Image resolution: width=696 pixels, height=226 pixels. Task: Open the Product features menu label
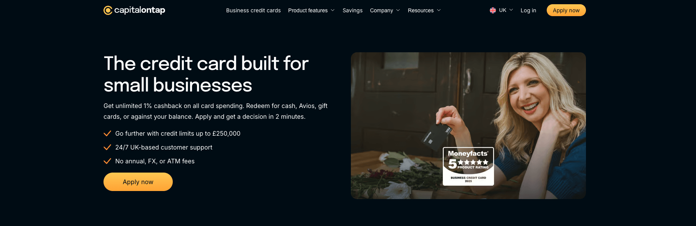tap(308, 10)
